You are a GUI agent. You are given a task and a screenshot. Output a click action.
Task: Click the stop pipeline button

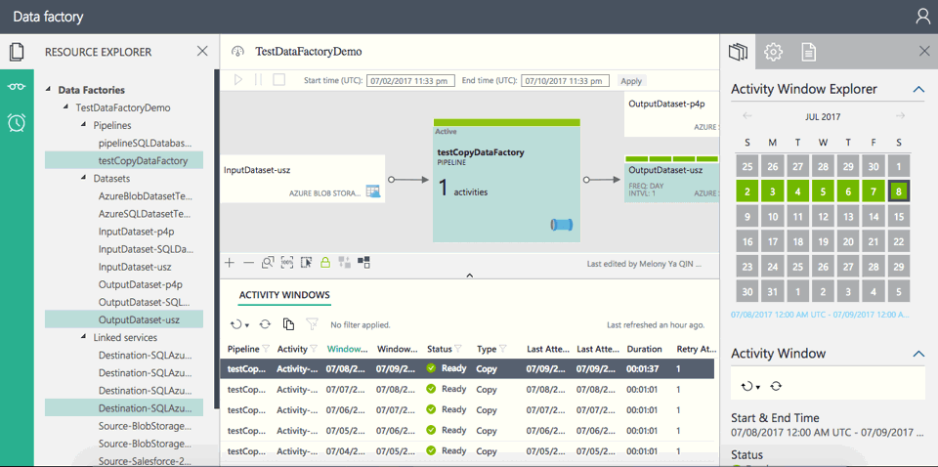click(x=278, y=80)
